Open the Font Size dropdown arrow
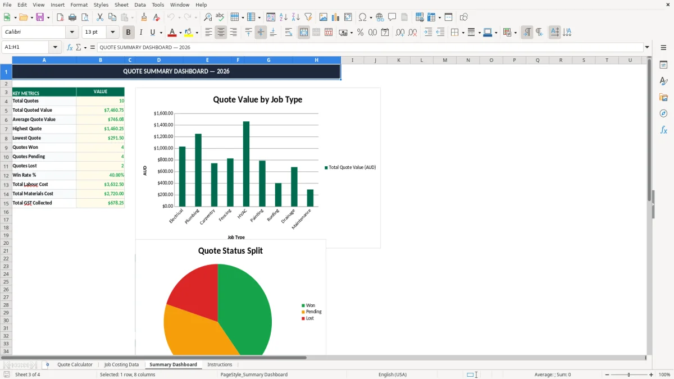 (x=112, y=33)
